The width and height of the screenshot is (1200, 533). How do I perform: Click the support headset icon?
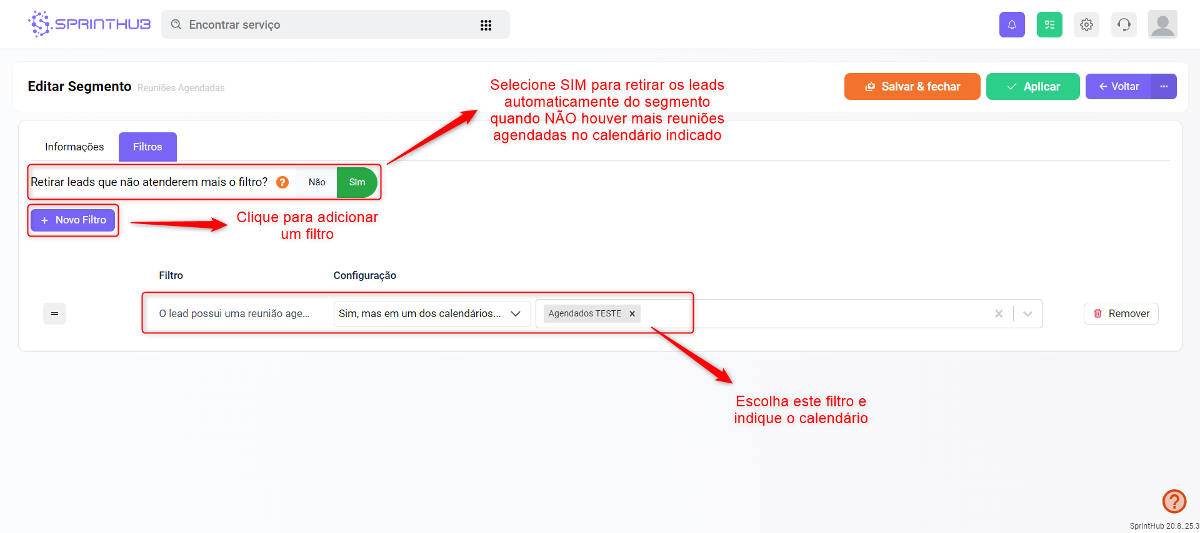(1124, 25)
